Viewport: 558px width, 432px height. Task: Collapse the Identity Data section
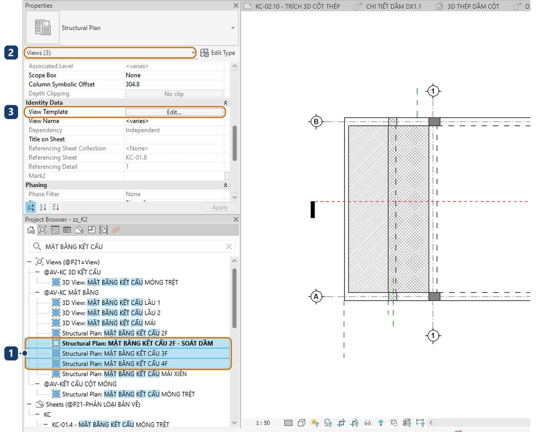click(225, 103)
